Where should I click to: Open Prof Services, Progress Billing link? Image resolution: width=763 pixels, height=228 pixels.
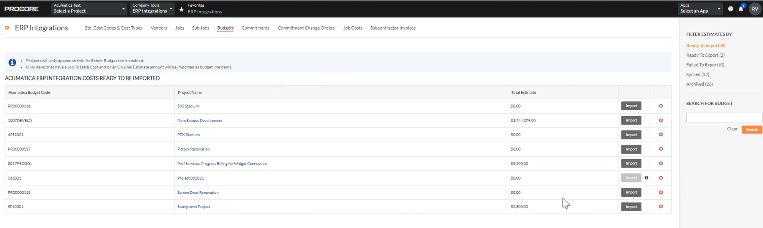point(222,164)
